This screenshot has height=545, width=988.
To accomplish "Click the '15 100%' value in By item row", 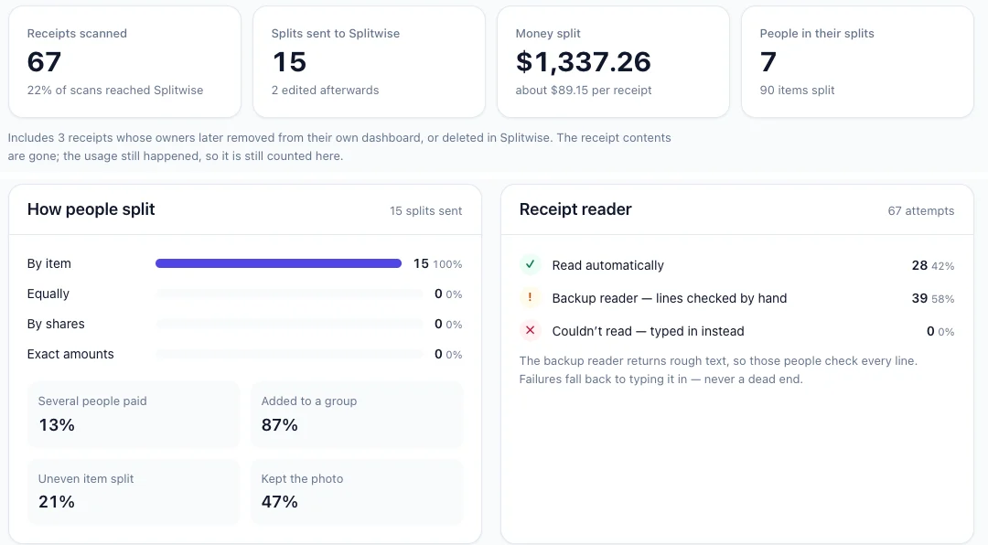I will point(438,263).
